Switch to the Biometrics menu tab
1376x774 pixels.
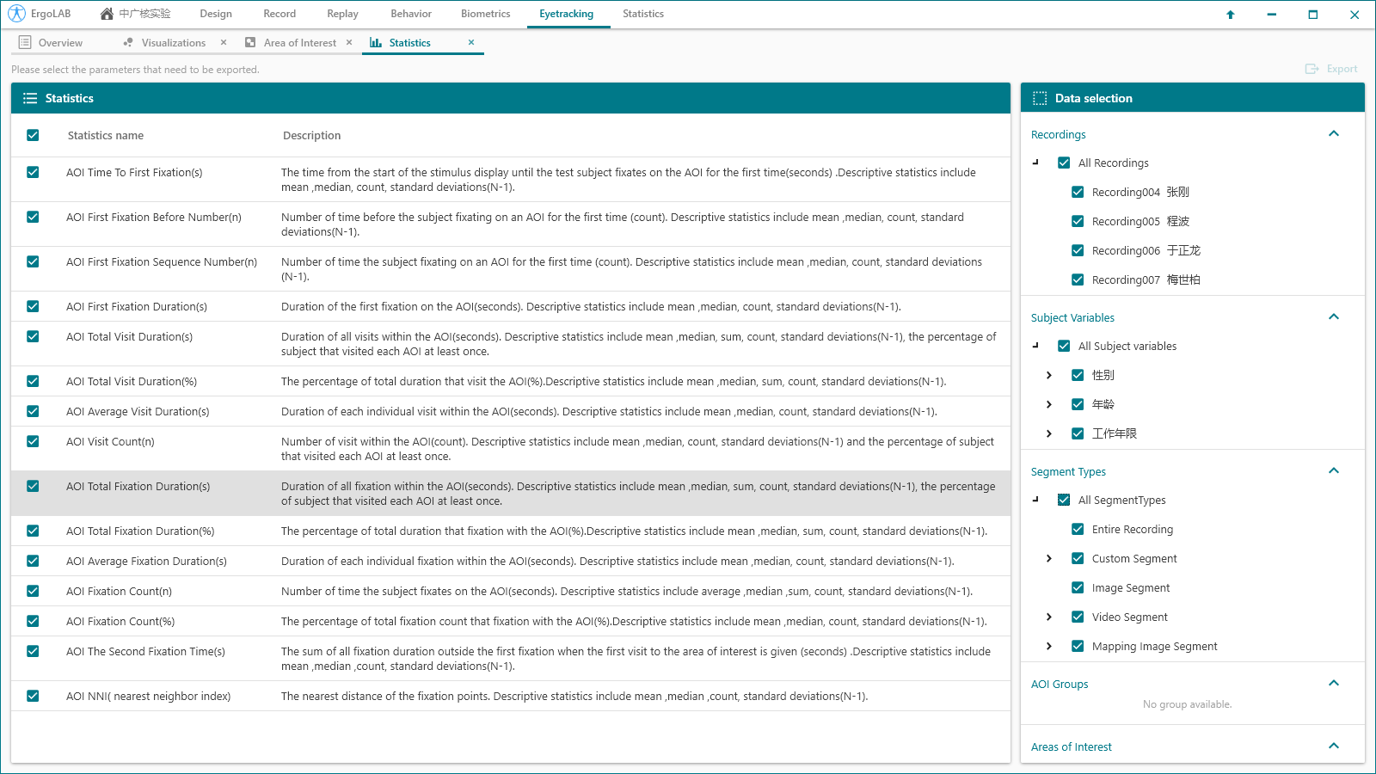[485, 14]
